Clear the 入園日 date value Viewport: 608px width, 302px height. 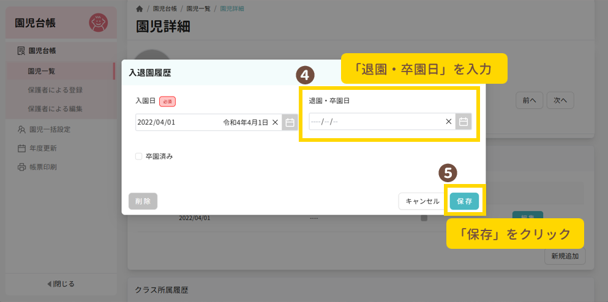(275, 122)
